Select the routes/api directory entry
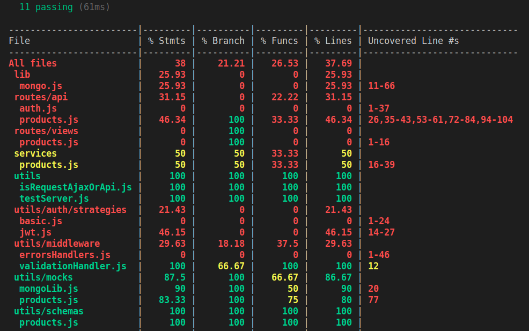 click(41, 97)
